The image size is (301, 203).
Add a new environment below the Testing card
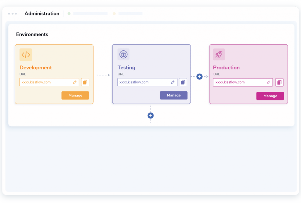tap(150, 116)
